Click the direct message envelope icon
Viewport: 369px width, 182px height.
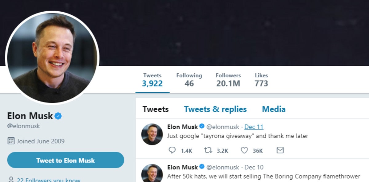point(280,150)
